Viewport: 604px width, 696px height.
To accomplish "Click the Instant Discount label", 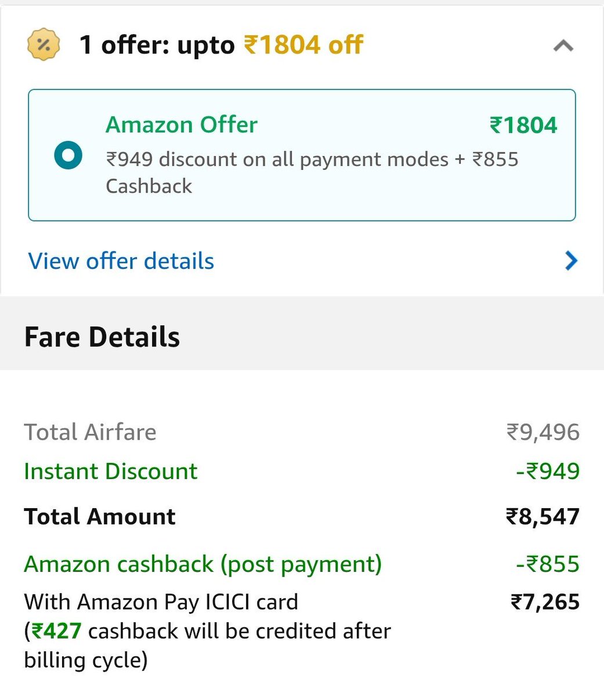I will coord(111,471).
